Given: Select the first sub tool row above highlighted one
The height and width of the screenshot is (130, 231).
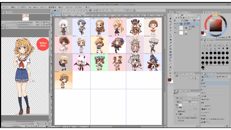Looking at the screenshot, I should tap(215, 80).
